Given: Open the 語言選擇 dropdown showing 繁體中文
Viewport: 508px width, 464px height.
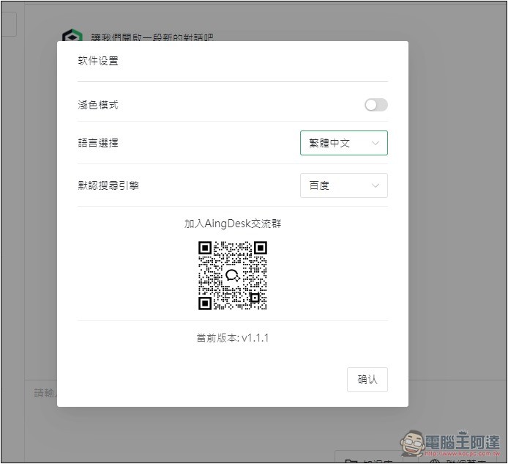Looking at the screenshot, I should point(343,143).
